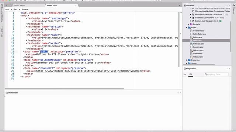
Task: Auto-hide the Solution pad
Action: click(x=228, y=5)
